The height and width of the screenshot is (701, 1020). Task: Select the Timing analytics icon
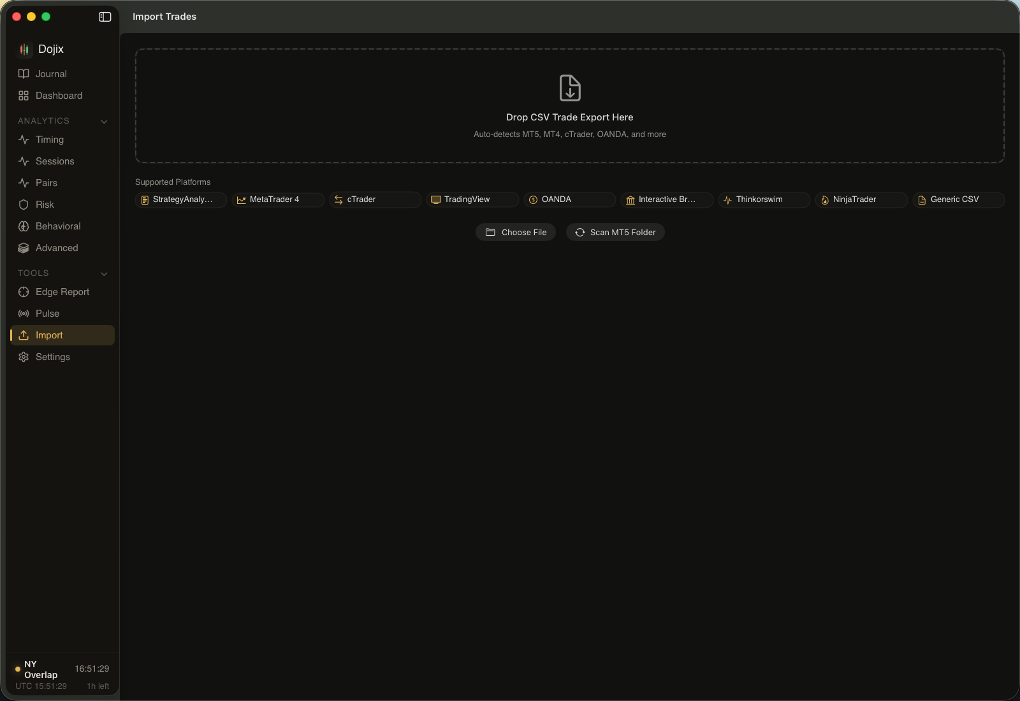(23, 140)
